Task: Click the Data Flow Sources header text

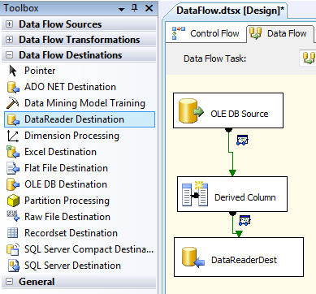Action: click(60, 24)
